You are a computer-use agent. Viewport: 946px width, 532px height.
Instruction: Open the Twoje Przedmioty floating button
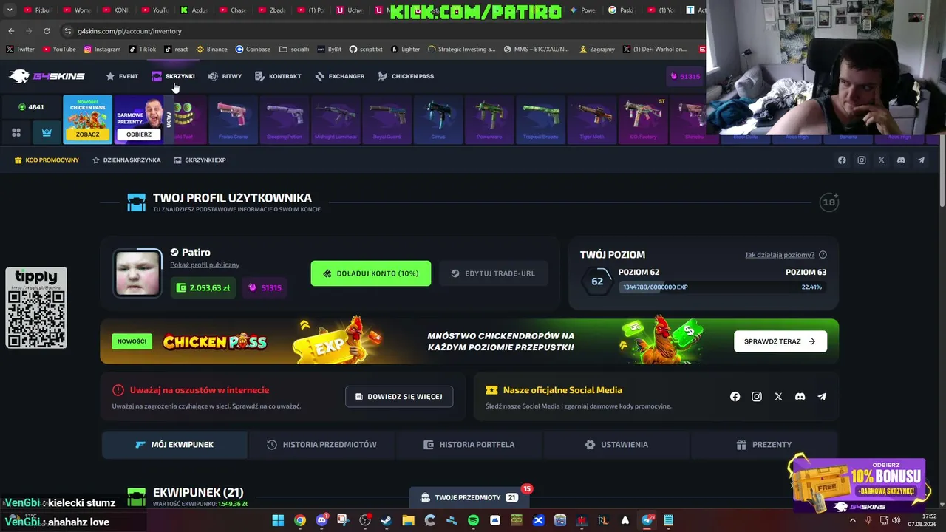coord(469,498)
